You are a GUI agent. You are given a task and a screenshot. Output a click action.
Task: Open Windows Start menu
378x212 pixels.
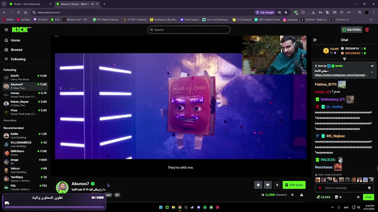[161, 207]
